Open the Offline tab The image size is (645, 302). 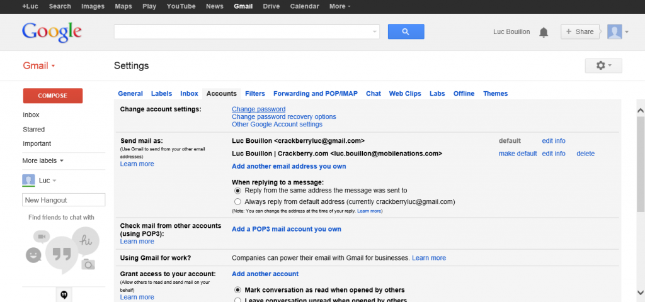point(464,94)
